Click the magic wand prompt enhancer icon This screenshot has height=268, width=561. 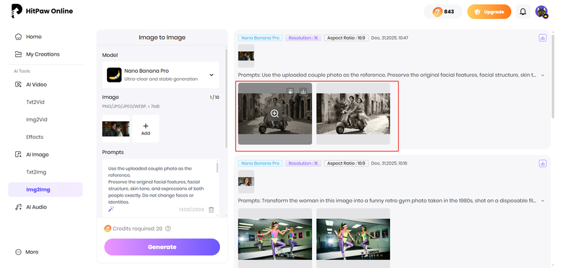coord(111,209)
